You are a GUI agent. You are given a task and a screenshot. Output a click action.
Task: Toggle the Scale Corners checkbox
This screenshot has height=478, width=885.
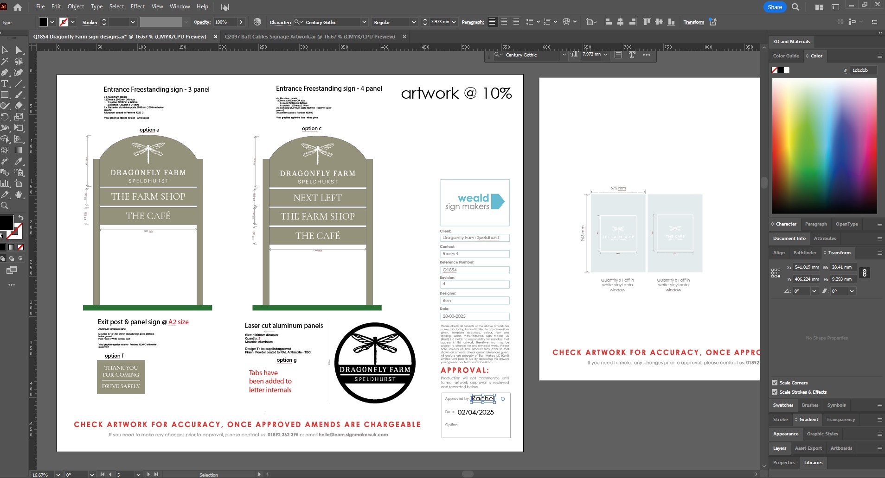pyautogui.click(x=775, y=383)
